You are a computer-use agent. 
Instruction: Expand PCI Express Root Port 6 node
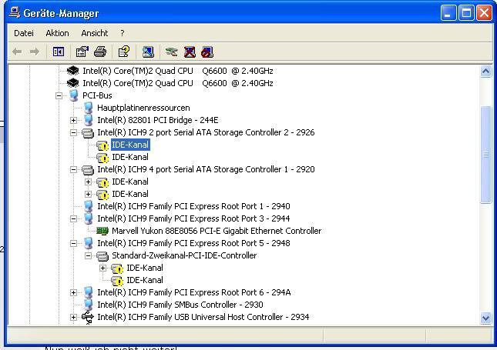pyautogui.click(x=73, y=292)
